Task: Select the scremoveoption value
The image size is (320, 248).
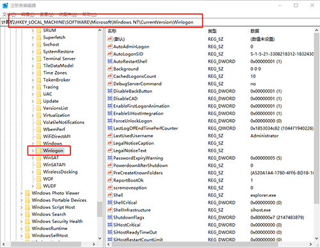Action: 130,188
